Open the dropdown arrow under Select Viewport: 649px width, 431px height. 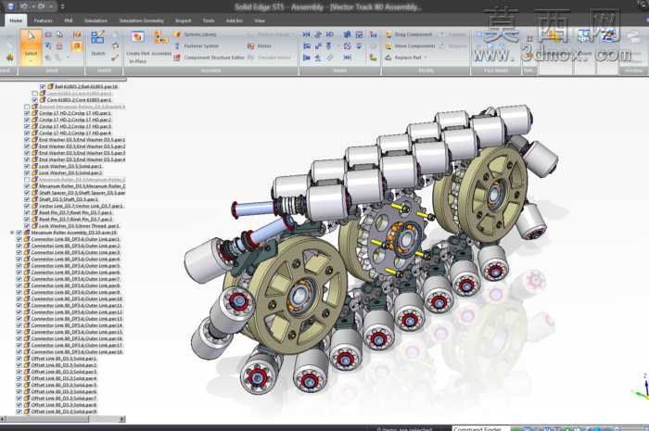[x=31, y=61]
